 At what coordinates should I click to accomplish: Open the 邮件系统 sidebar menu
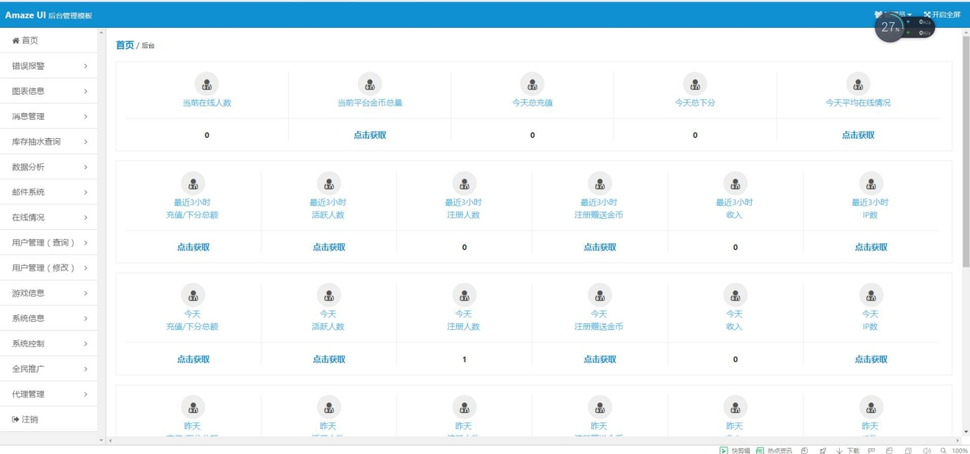click(x=48, y=192)
